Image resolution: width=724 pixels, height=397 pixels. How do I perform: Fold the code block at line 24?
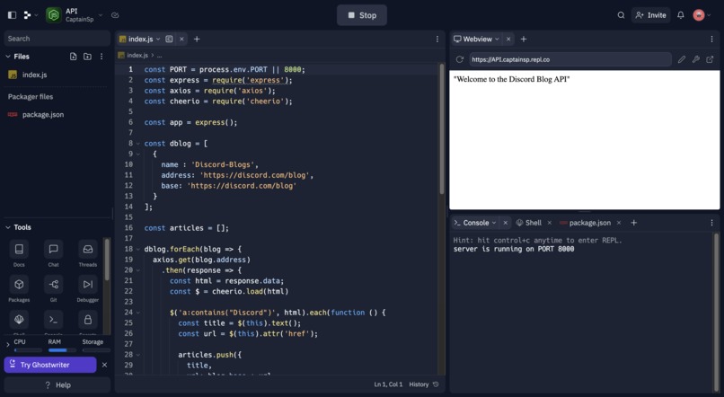coord(137,313)
